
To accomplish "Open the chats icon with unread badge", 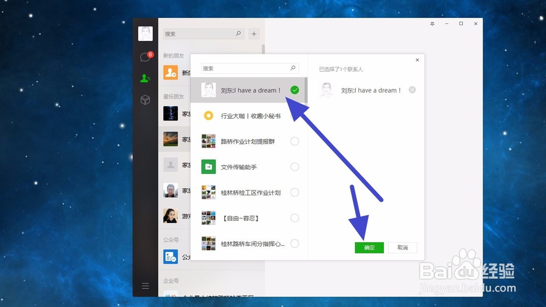I will click(146, 57).
